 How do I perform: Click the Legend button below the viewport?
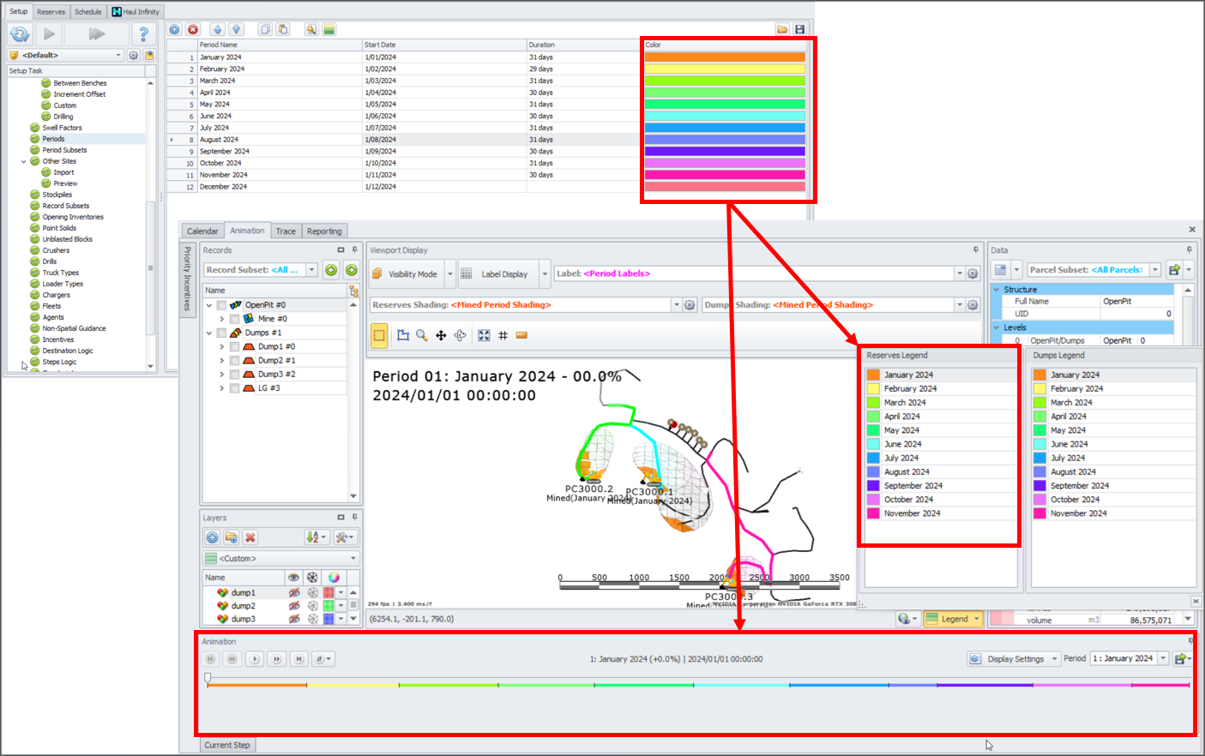(x=947, y=619)
